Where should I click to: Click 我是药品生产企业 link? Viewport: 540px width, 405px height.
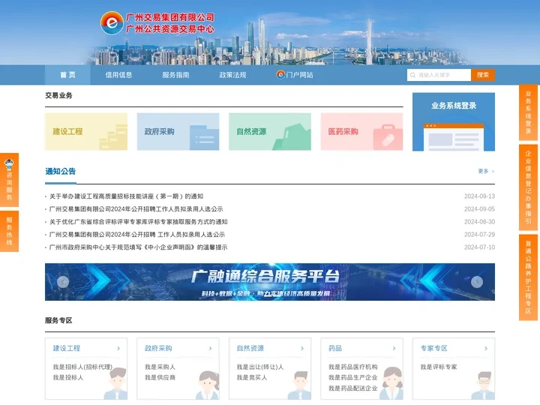[353, 378]
